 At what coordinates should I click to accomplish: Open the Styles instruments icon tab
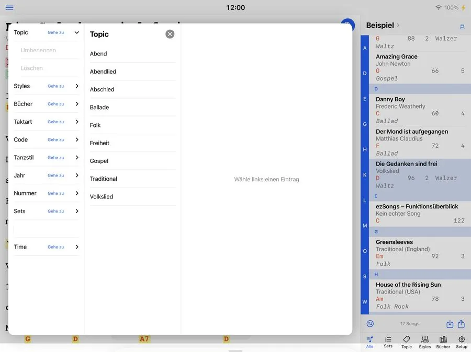point(425,342)
